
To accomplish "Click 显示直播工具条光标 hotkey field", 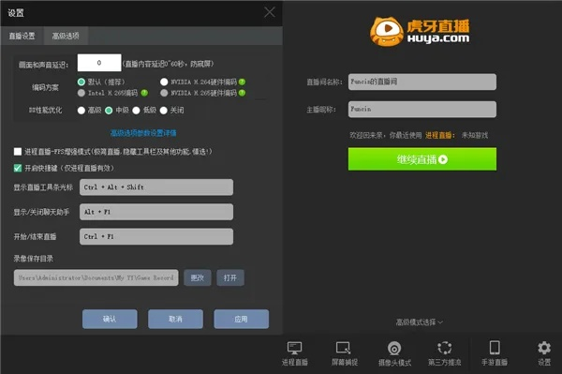I will pyautogui.click(x=156, y=187).
